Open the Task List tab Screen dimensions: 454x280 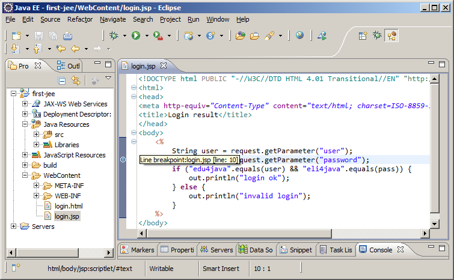tap(336, 249)
